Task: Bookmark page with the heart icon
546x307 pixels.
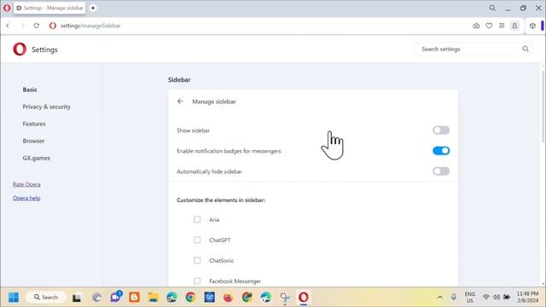Action: [489, 26]
